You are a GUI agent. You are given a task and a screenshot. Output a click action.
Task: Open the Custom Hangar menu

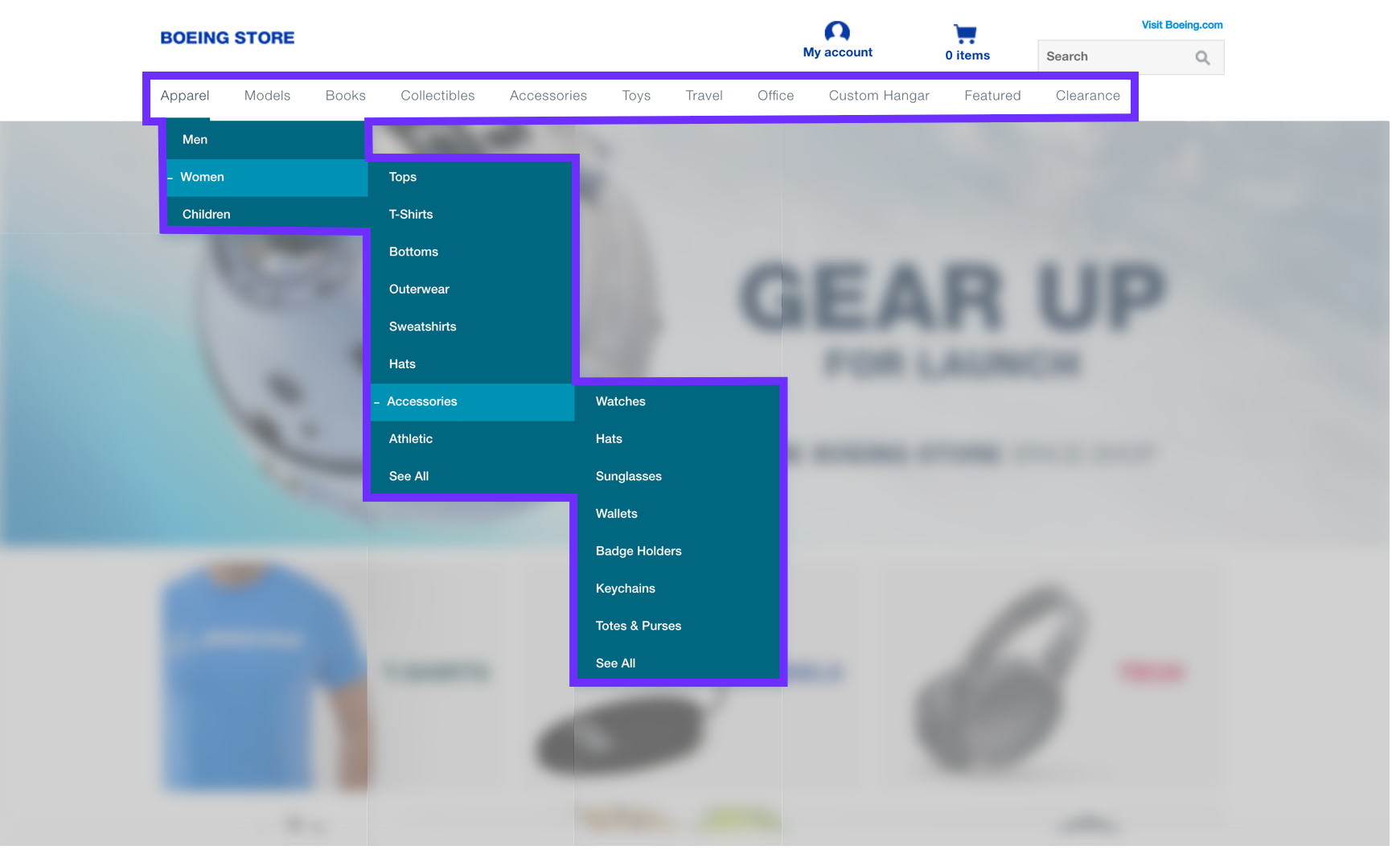[x=881, y=96]
